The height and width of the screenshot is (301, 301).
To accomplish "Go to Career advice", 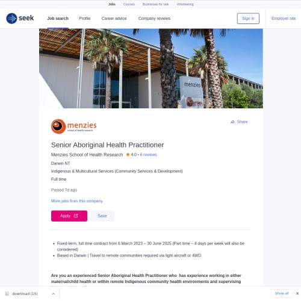I will (x=114, y=19).
